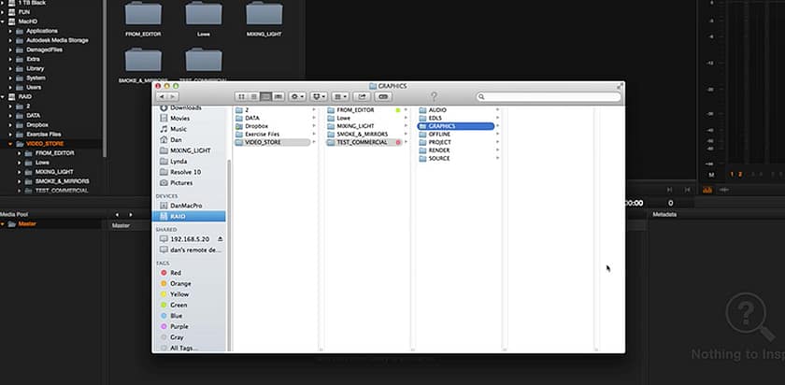Expand Autodesk Media Storage in tree
Viewport: 785px width, 385px height.
point(9,40)
